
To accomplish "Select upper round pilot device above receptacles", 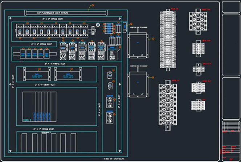I will tap(110, 76).
